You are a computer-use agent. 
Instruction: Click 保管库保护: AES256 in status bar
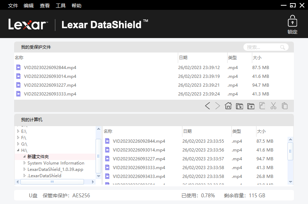[66, 196]
